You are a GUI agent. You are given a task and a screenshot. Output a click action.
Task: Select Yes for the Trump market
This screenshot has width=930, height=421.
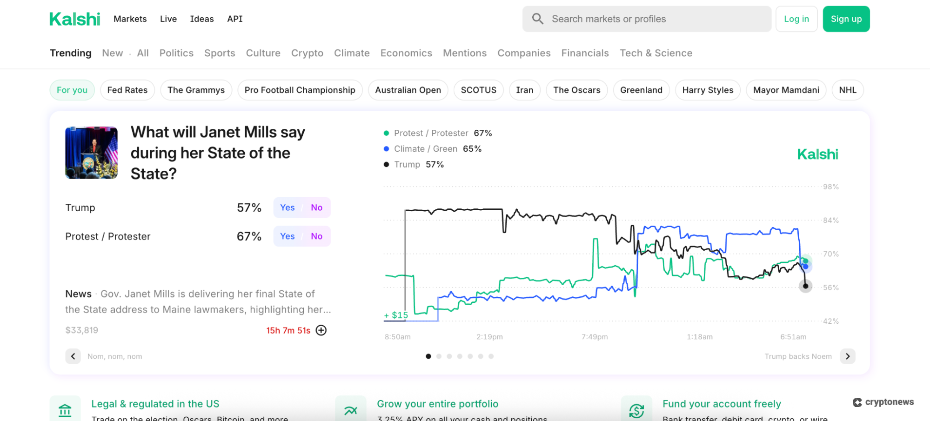click(x=287, y=207)
